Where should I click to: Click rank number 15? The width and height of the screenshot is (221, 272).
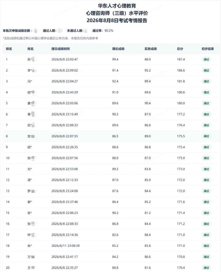click(8, 213)
